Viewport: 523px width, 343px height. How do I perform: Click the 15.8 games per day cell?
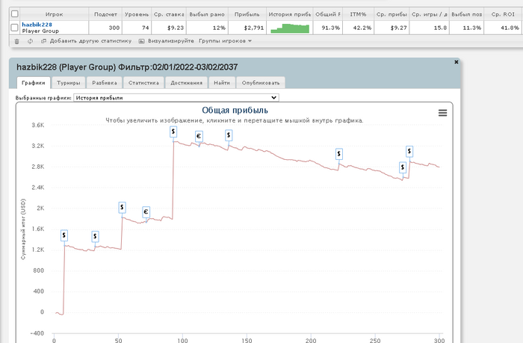430,28
